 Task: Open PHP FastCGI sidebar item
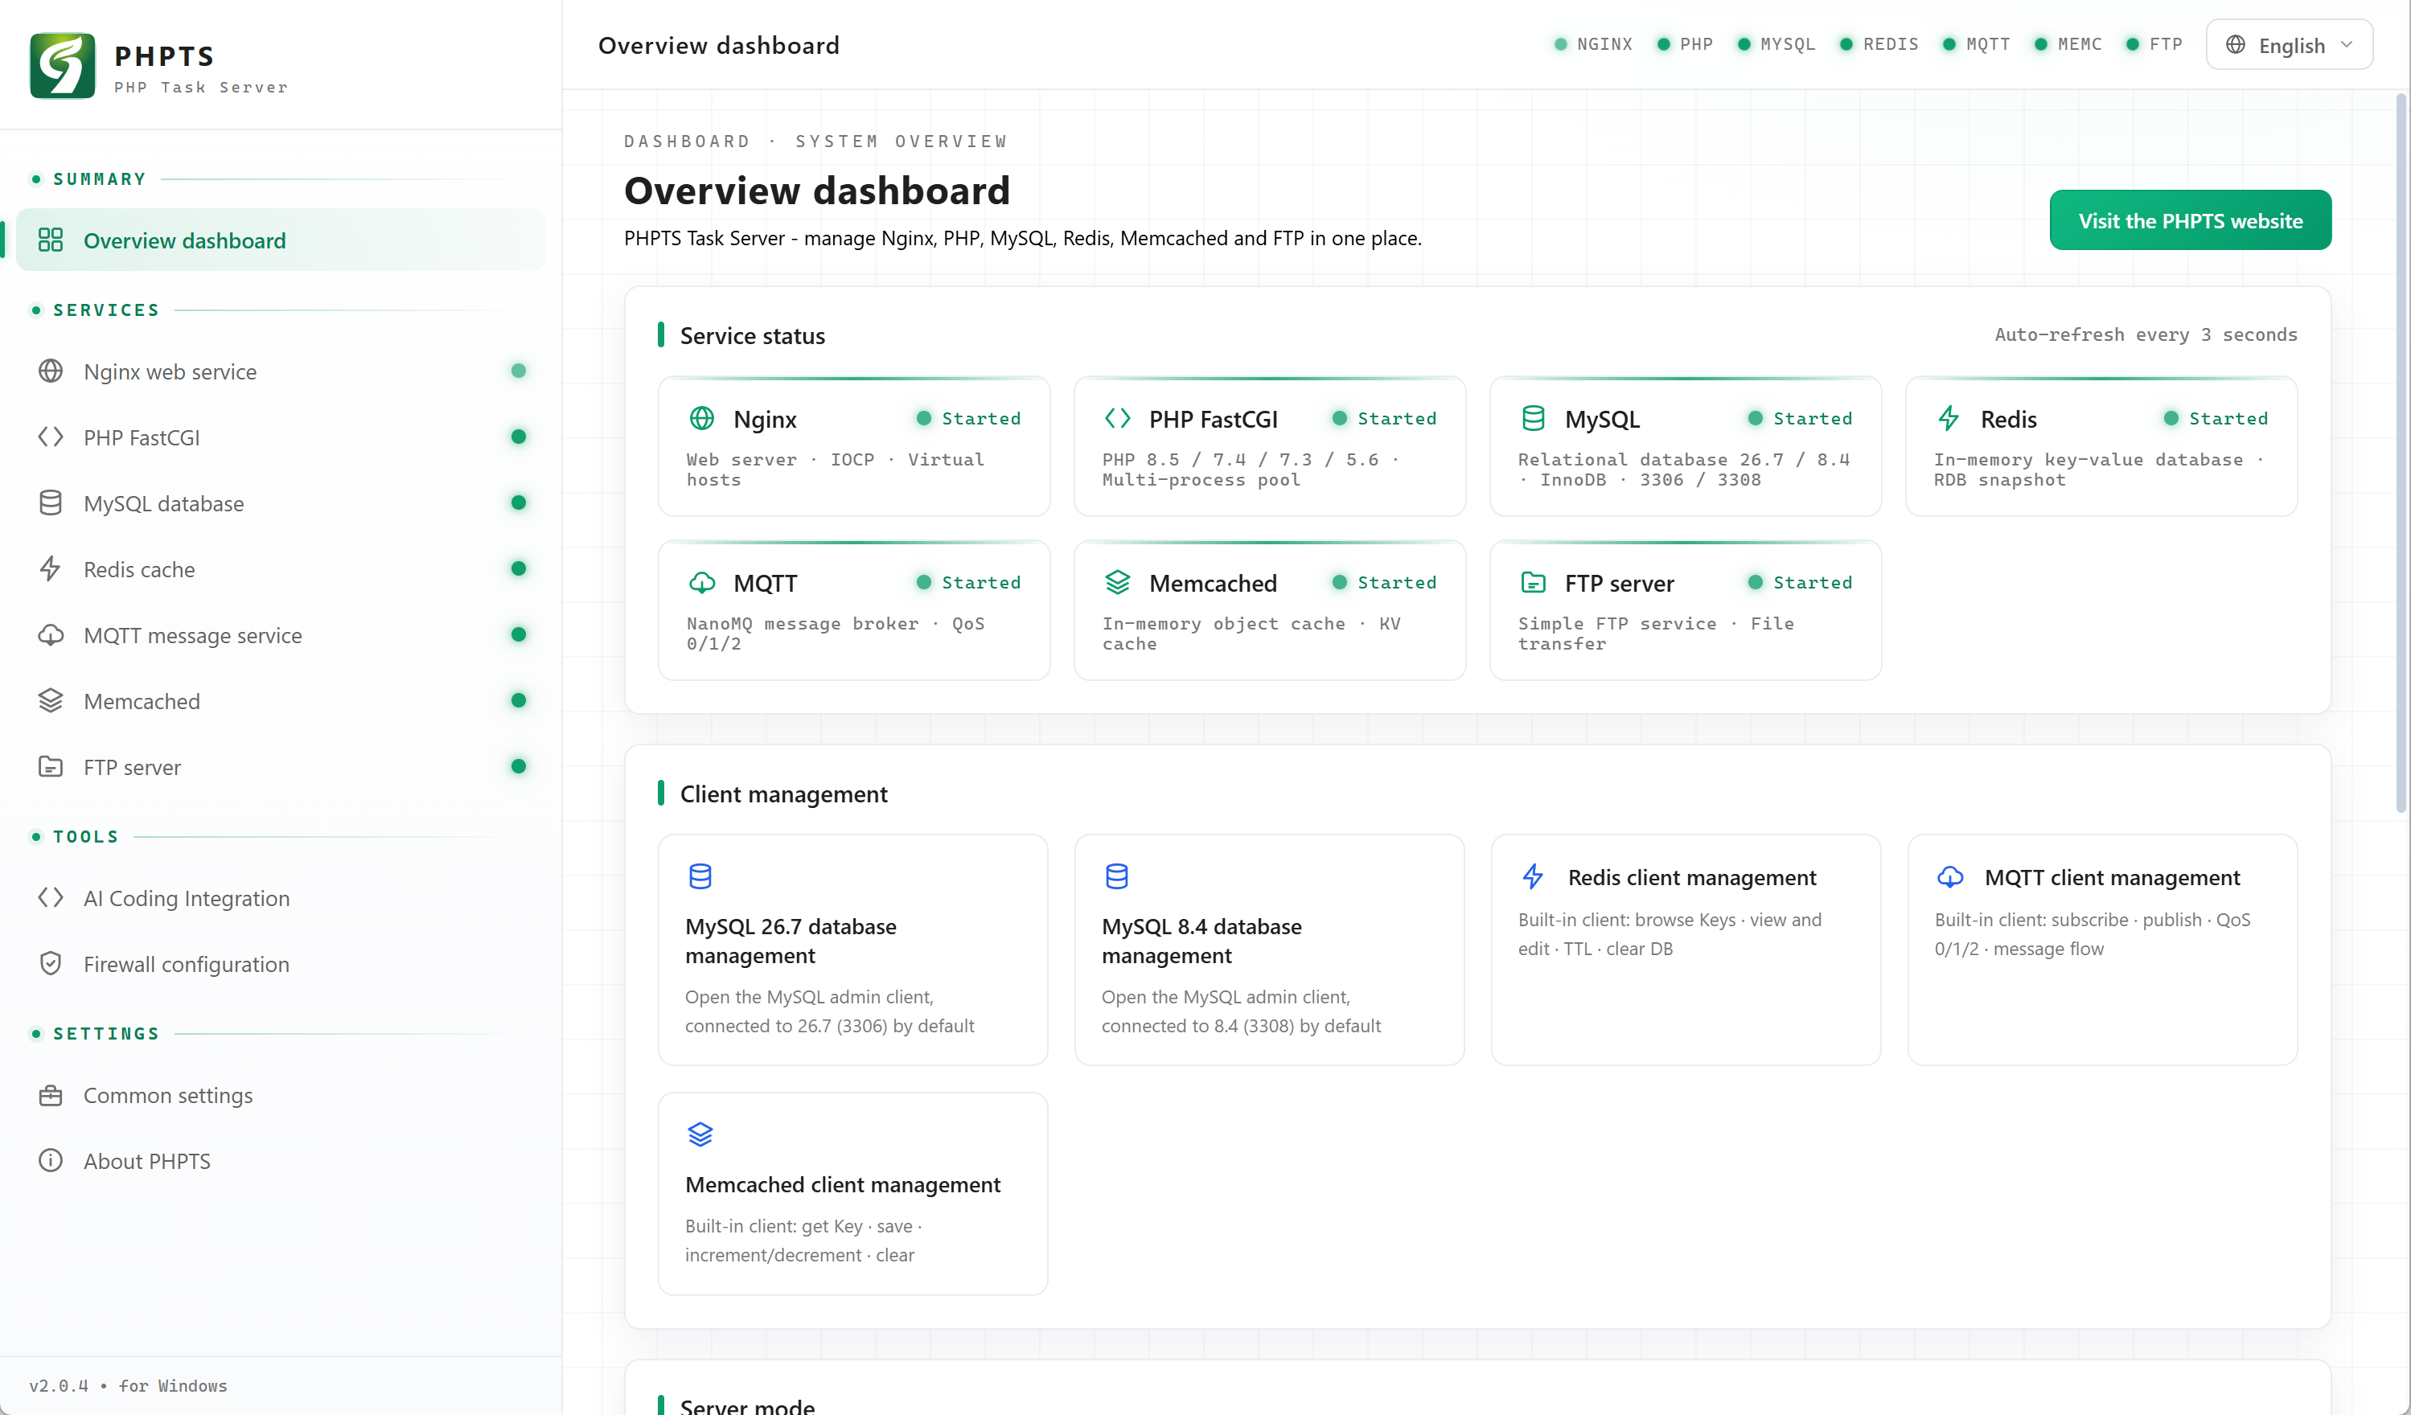tap(281, 437)
